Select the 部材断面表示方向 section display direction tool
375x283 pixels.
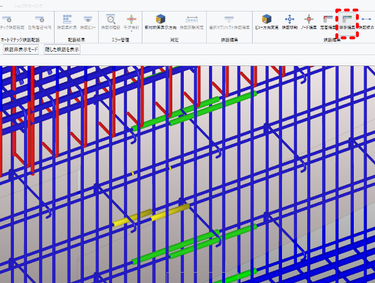point(160,22)
